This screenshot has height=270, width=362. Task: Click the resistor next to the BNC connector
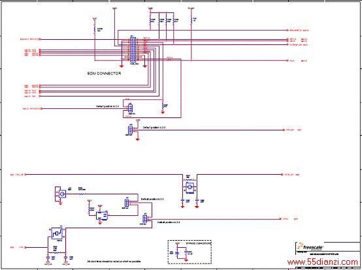[x=81, y=194]
